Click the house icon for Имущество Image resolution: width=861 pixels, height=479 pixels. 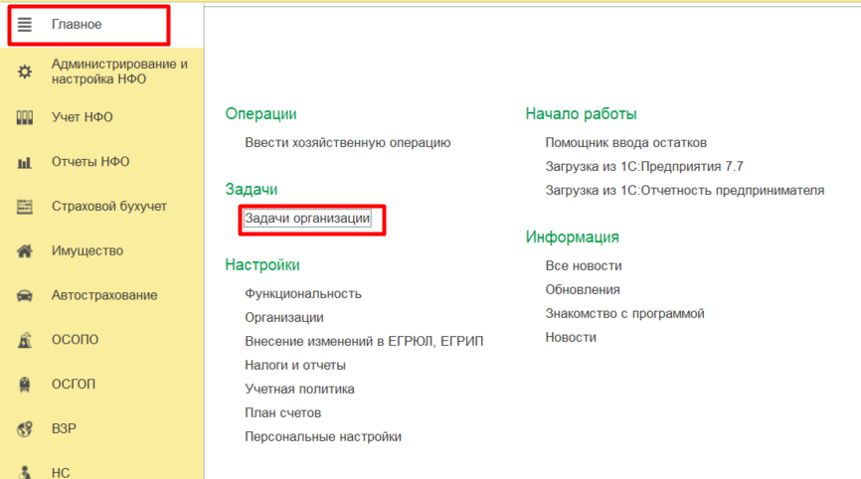pyautogui.click(x=26, y=251)
